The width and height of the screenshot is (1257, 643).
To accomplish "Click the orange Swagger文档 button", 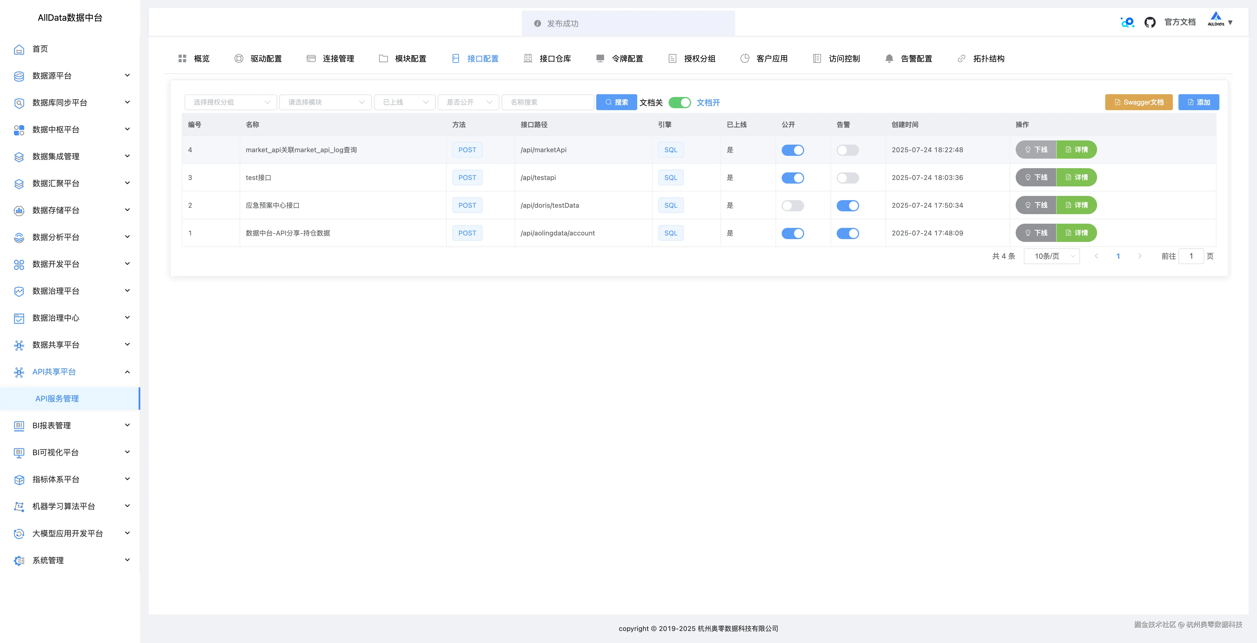I will tap(1138, 102).
